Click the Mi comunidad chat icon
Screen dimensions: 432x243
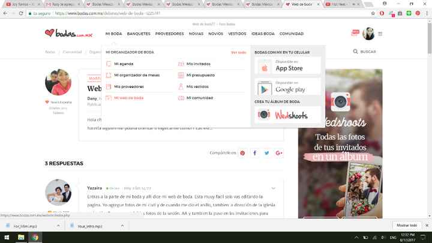click(181, 98)
